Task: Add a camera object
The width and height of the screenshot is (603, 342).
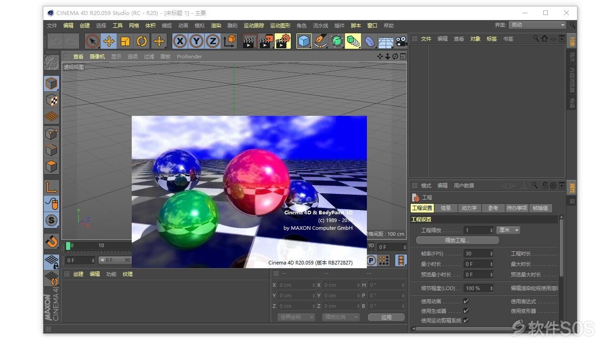Action: click(x=401, y=41)
